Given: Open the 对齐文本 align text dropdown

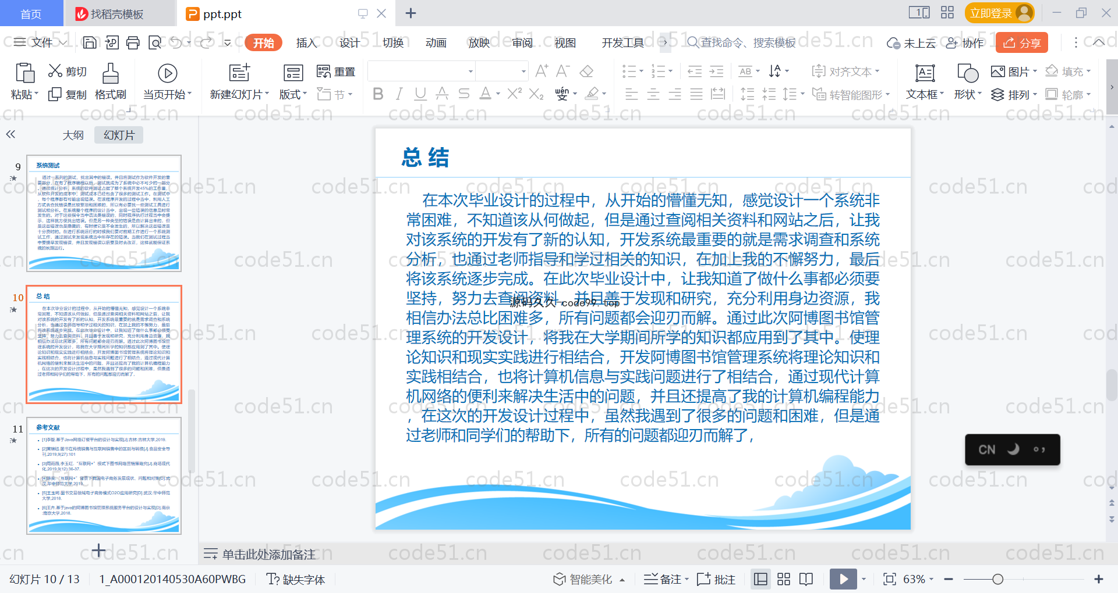Looking at the screenshot, I should click(x=845, y=72).
